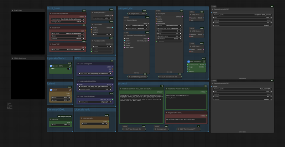Viewport: 285px width, 147px height.
Task: Collapse the Load Diffusion Model node dot
Action: [50, 13]
